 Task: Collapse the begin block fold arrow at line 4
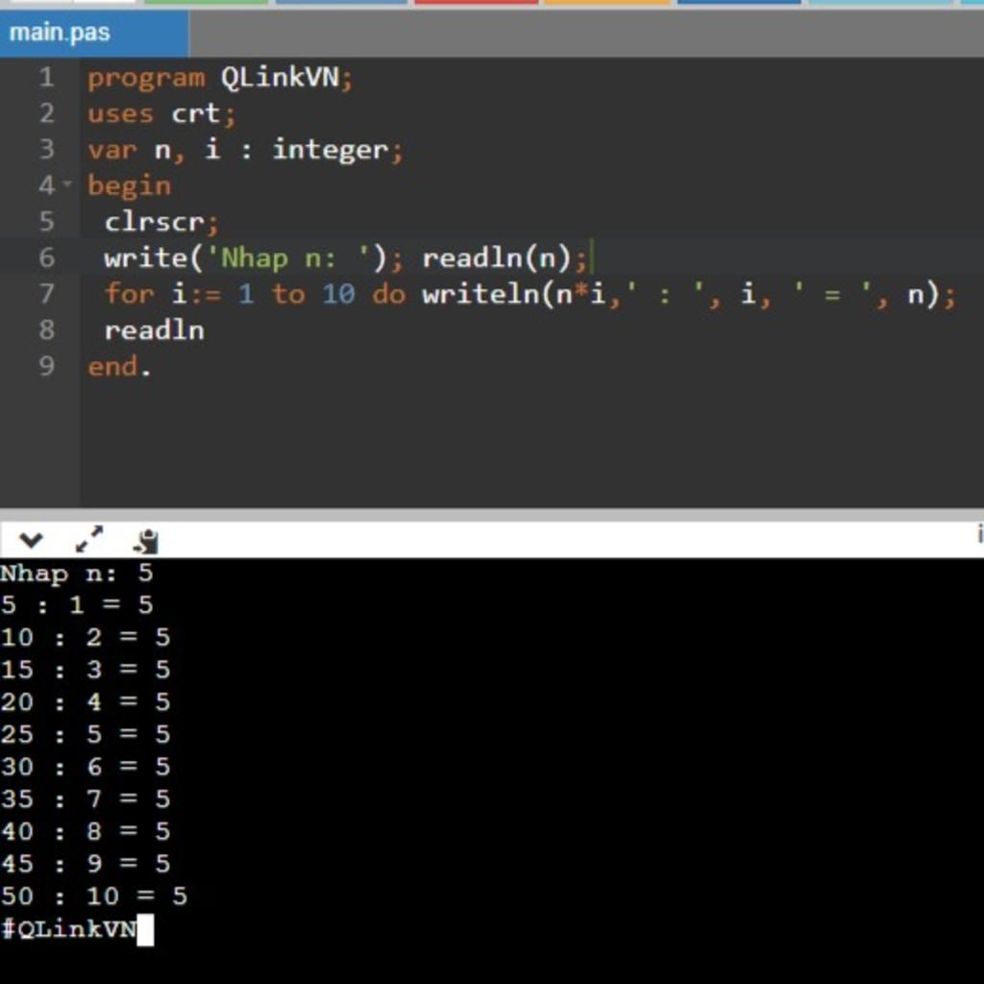click(x=67, y=184)
